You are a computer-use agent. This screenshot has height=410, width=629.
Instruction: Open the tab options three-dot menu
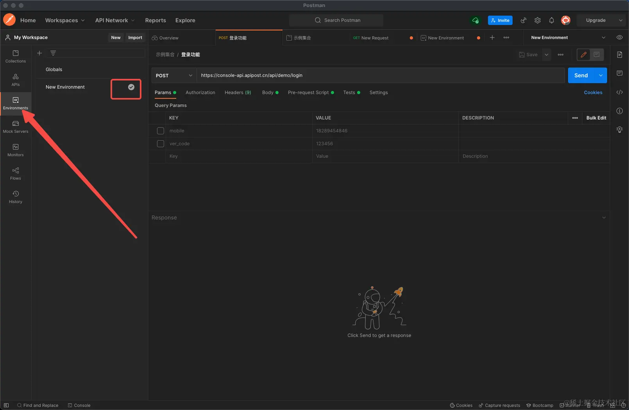[x=506, y=37]
